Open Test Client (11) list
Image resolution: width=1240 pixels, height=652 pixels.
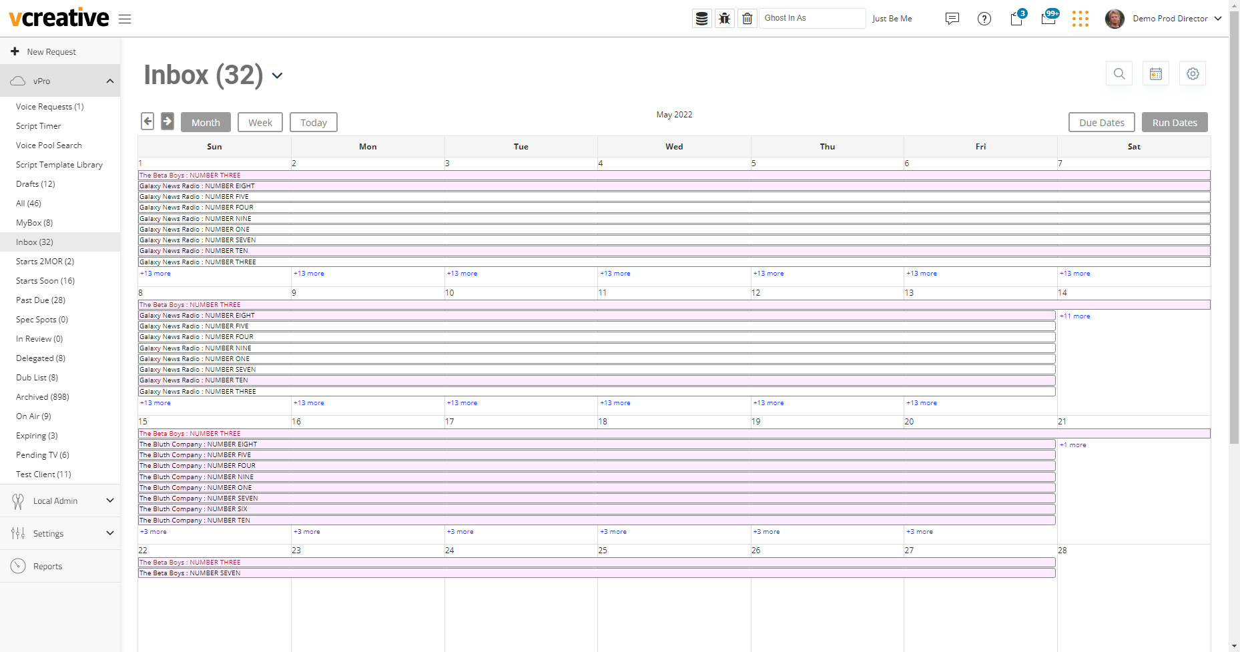point(43,474)
